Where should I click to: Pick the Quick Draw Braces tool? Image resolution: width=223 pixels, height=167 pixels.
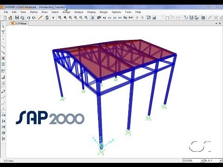point(3,58)
